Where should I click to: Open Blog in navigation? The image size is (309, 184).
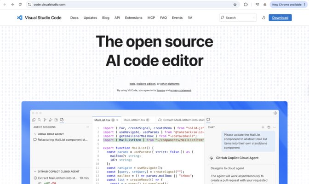click(x=106, y=17)
